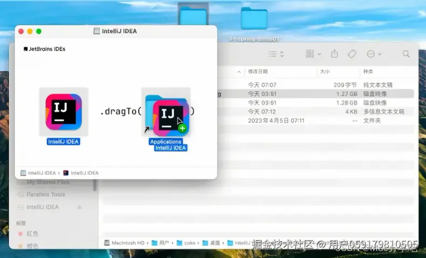Click the IntelliJ IDEA disk item in the installer path bar
Screen dimensions: 426x258
[x=38, y=173]
